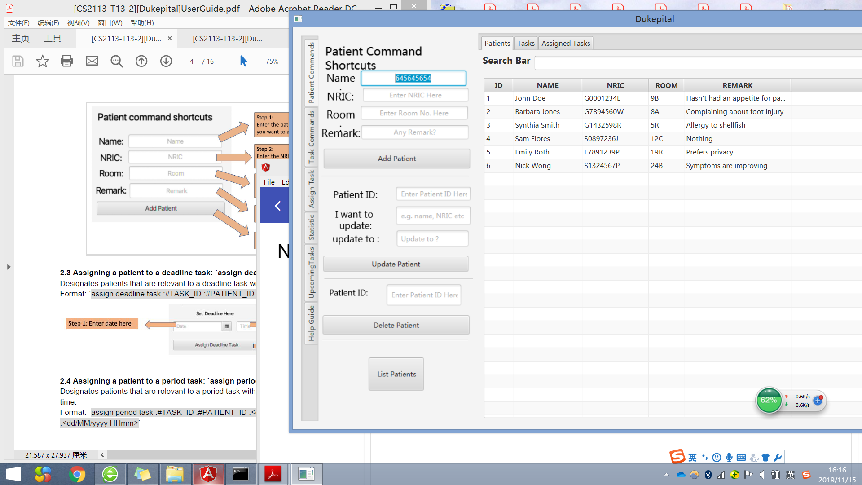Click the Save file icon in Acrobat toolbar
This screenshot has width=862, height=485.
18,61
